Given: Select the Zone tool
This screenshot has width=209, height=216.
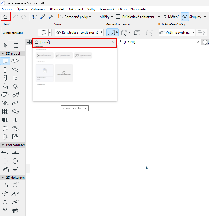Looking at the screenshot, I should point(15,137).
